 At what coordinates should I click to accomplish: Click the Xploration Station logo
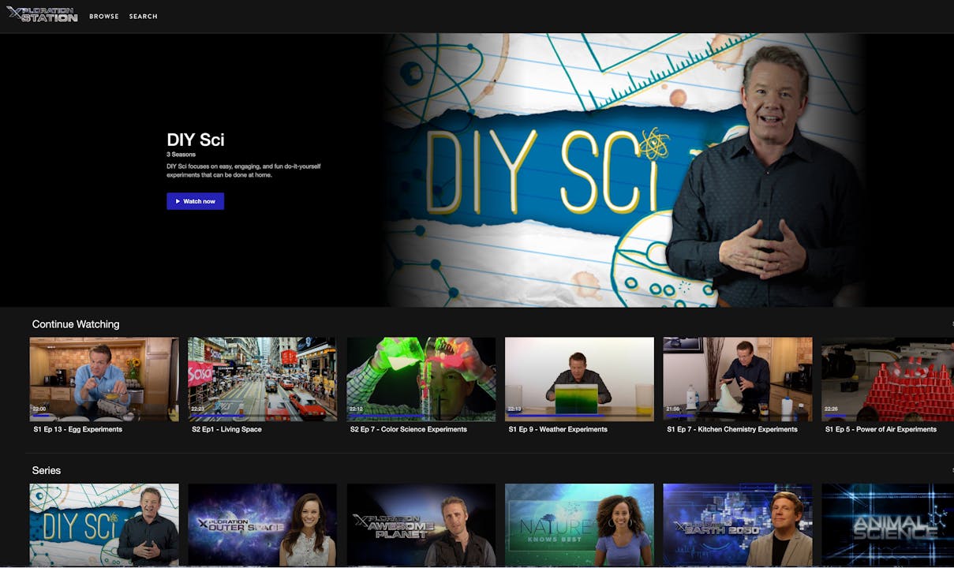pos(43,15)
